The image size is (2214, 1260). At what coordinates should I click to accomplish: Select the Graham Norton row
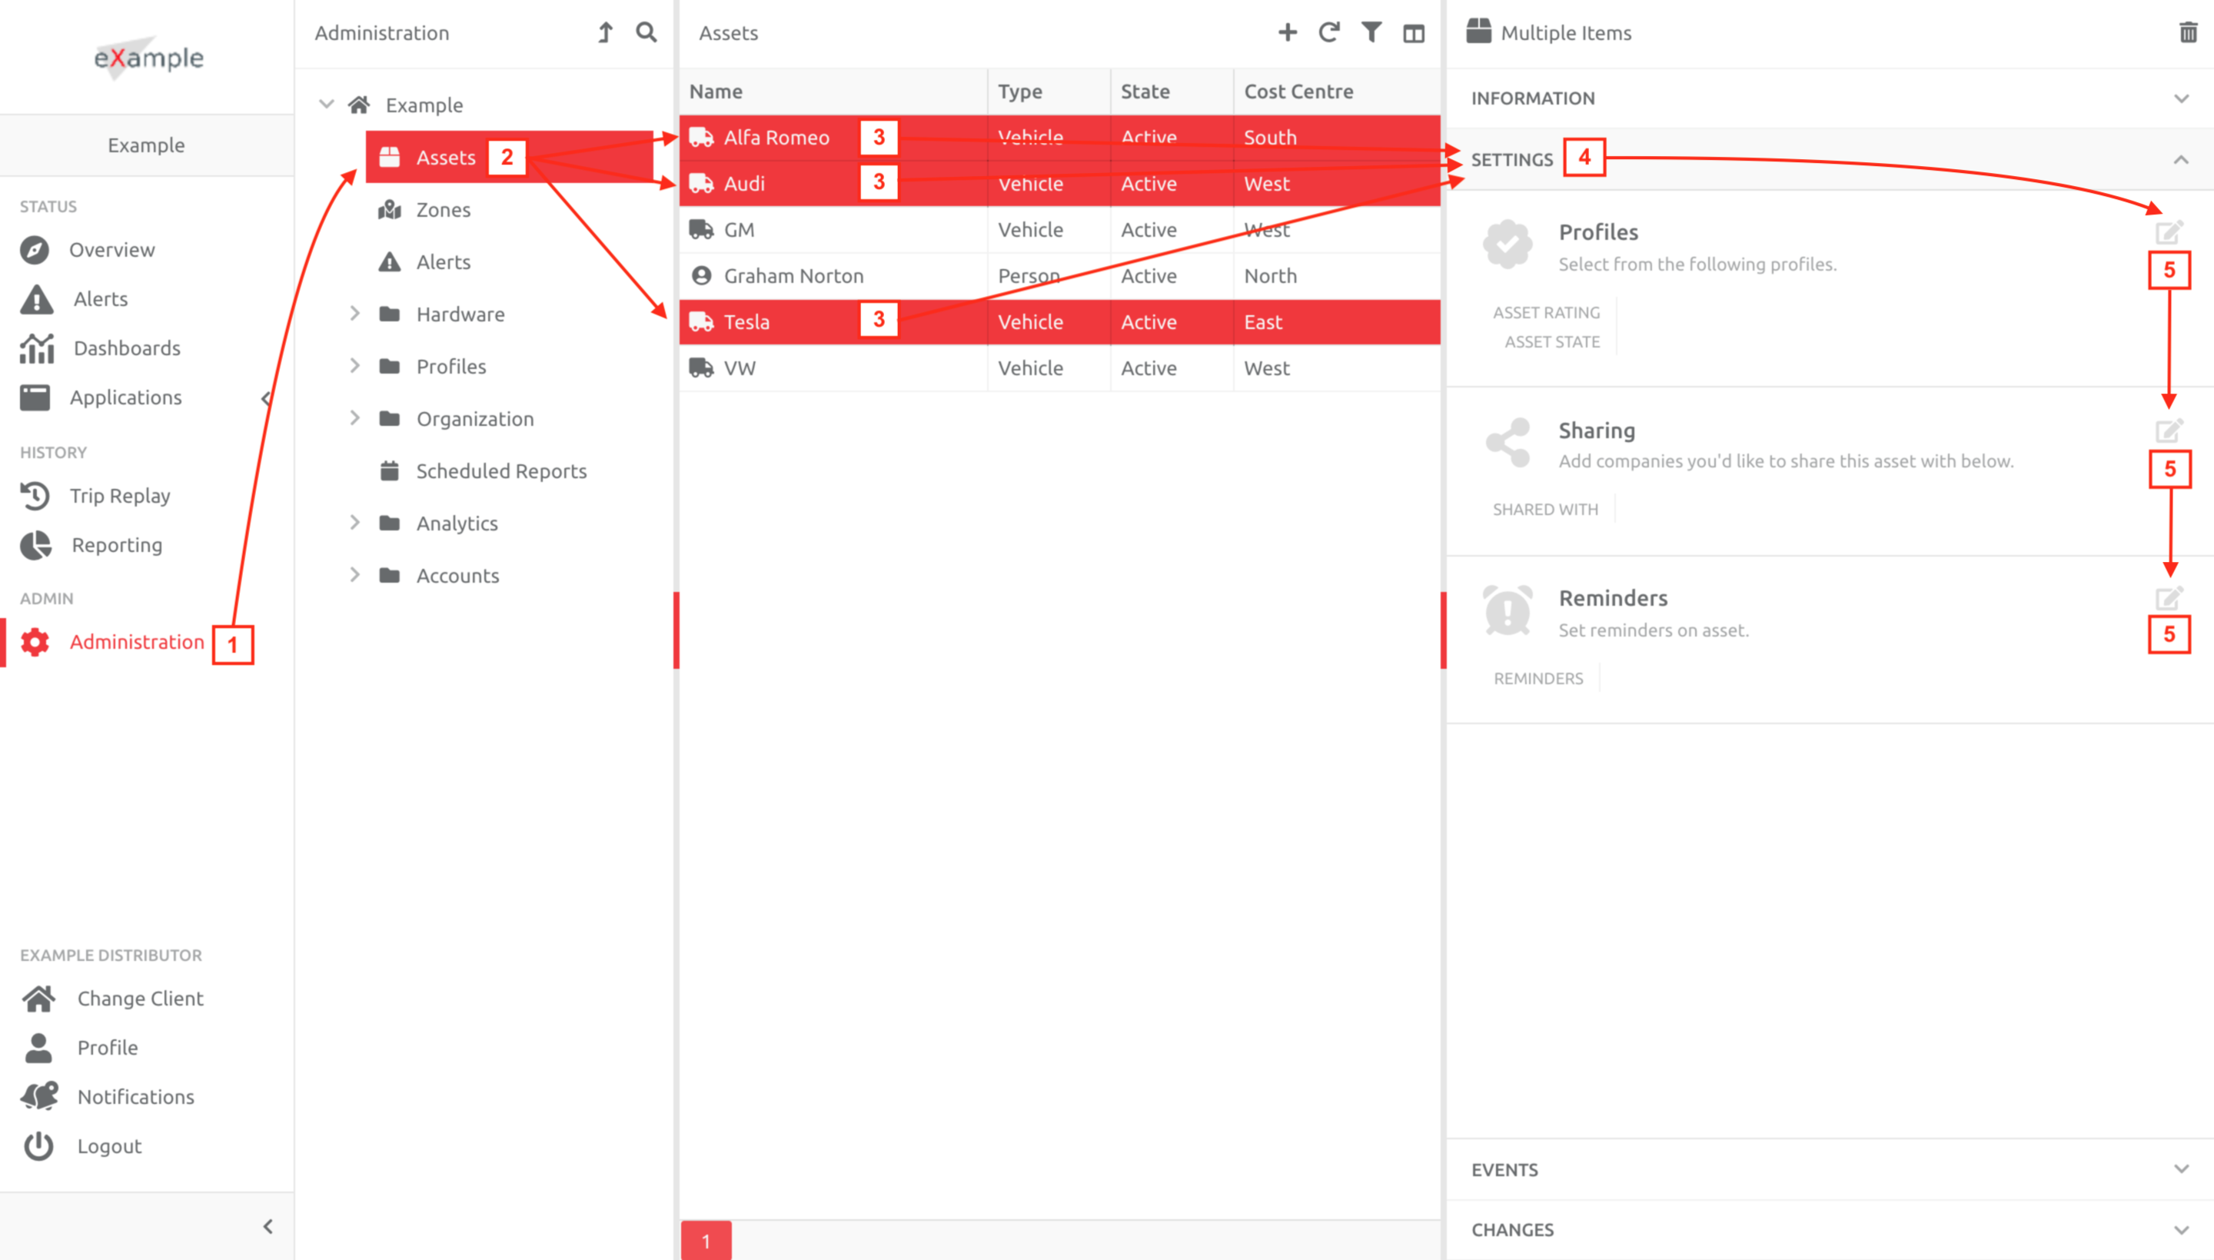click(x=793, y=276)
